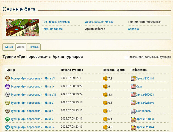Switch to the Турнир tab
The image size is (173, 132).
9,47
